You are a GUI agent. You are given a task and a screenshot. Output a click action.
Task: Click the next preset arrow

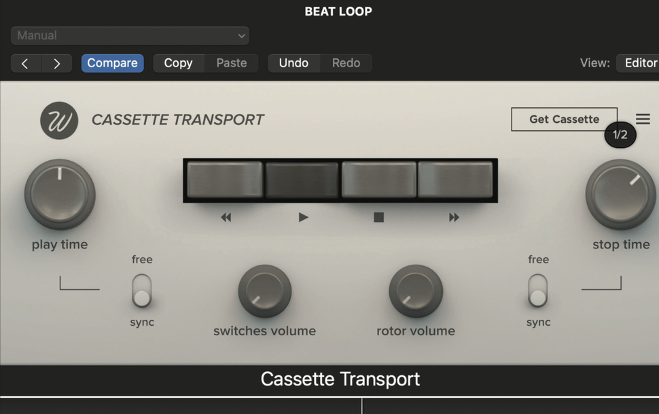pyautogui.click(x=57, y=62)
